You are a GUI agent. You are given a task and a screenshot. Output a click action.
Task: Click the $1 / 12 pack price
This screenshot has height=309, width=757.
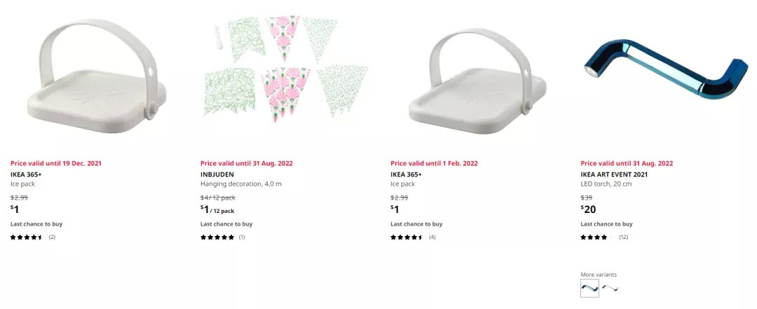(x=217, y=210)
